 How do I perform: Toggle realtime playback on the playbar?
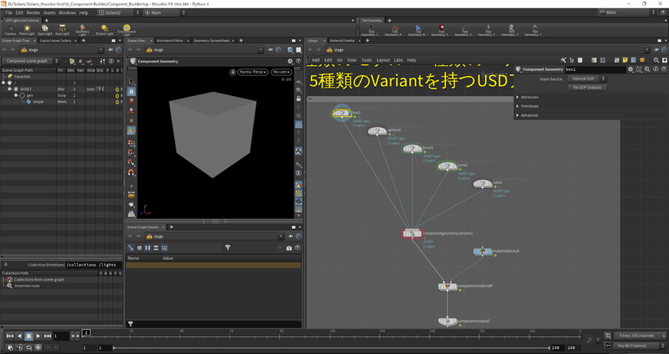(38, 347)
